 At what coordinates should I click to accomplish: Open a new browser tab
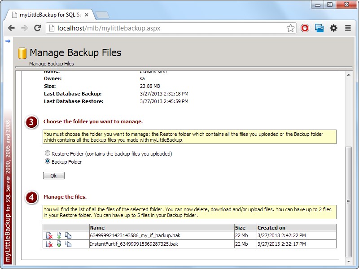102,15
